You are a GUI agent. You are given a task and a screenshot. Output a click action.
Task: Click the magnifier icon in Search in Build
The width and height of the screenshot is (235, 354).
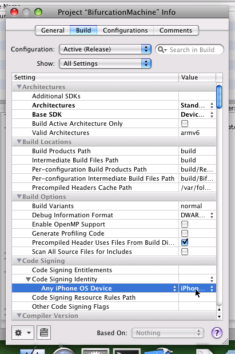162,49
